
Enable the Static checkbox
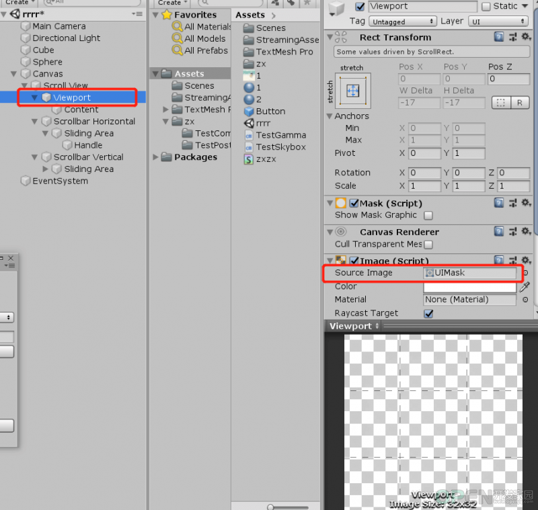(486, 7)
